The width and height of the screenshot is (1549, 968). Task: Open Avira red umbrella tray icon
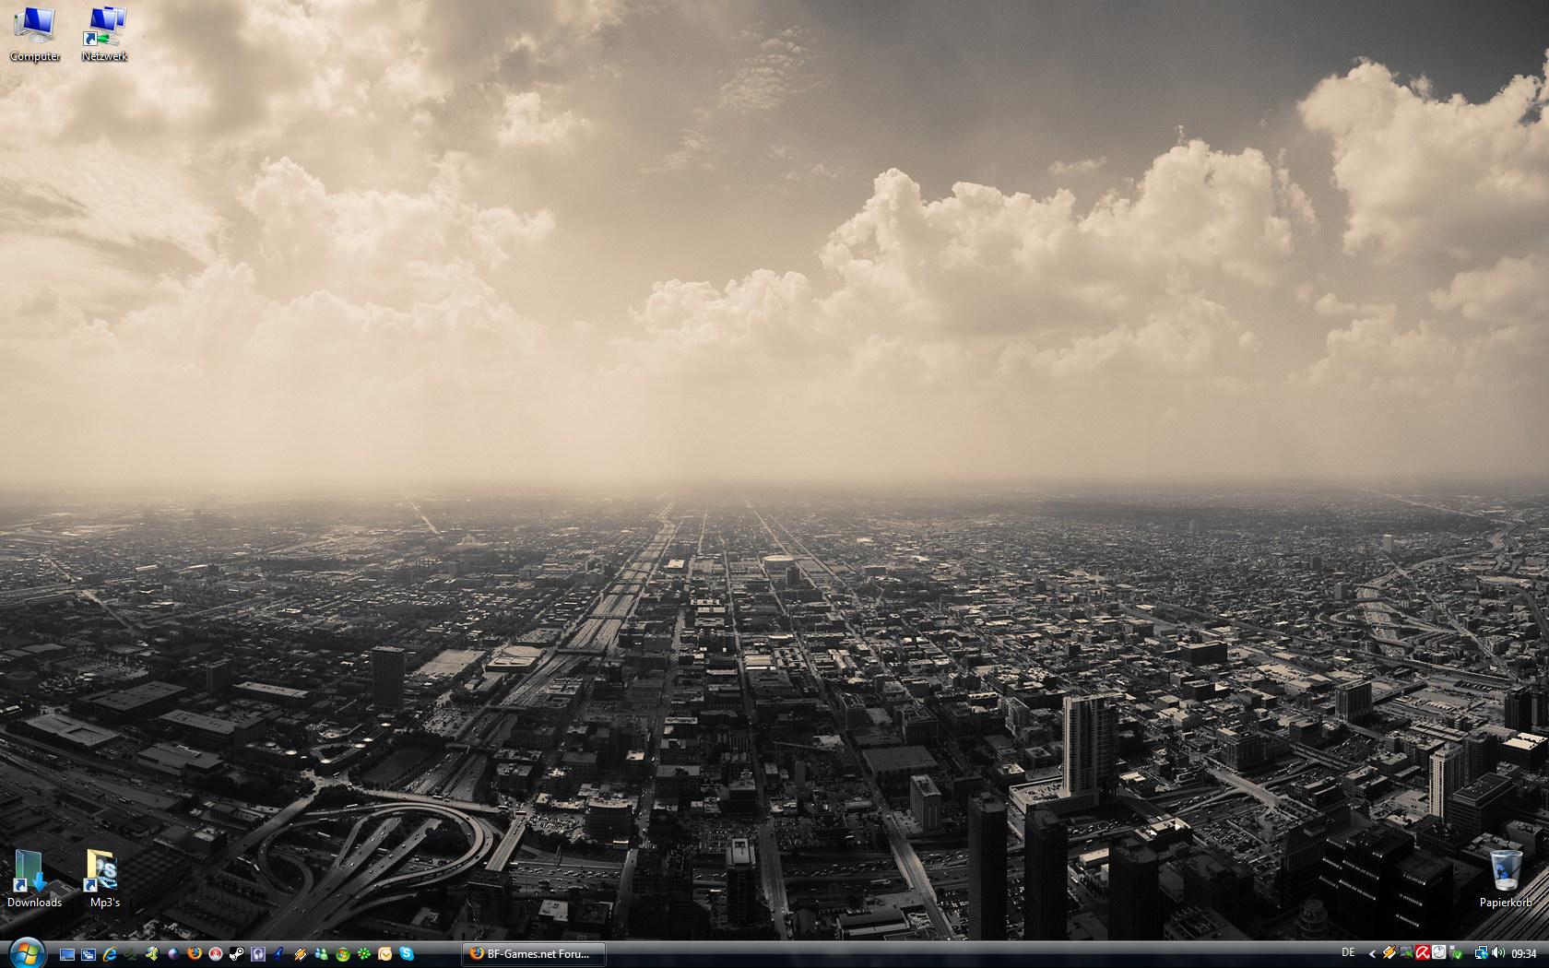click(1423, 953)
